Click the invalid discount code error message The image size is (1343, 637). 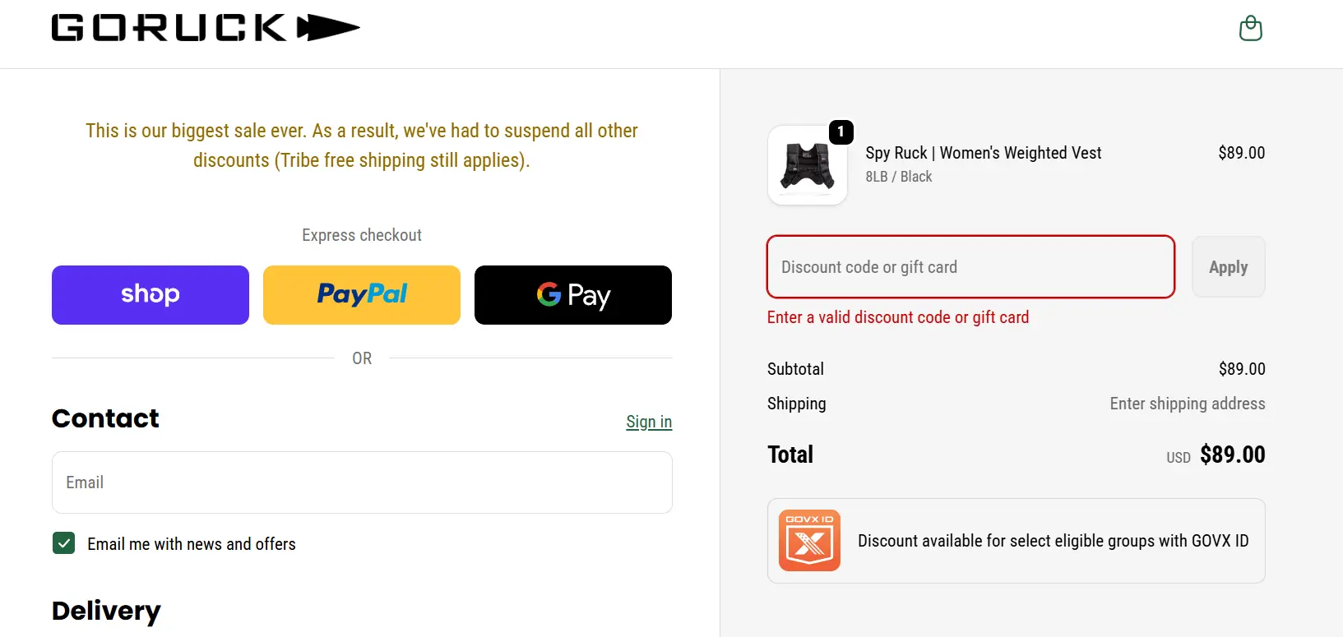(897, 317)
